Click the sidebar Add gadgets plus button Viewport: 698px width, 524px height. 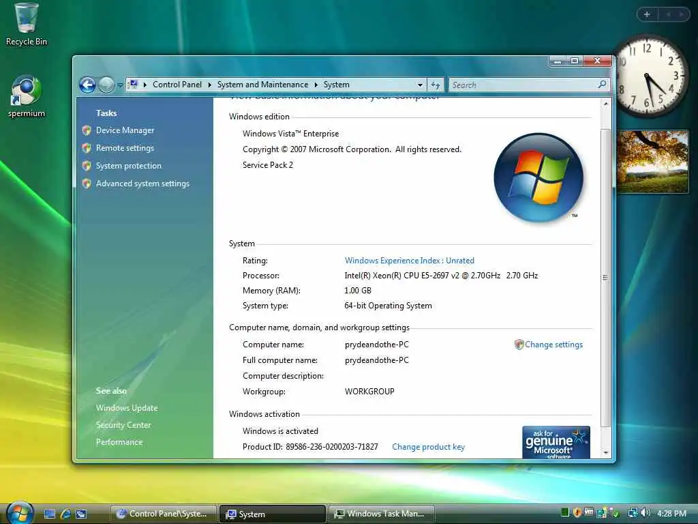(x=647, y=14)
